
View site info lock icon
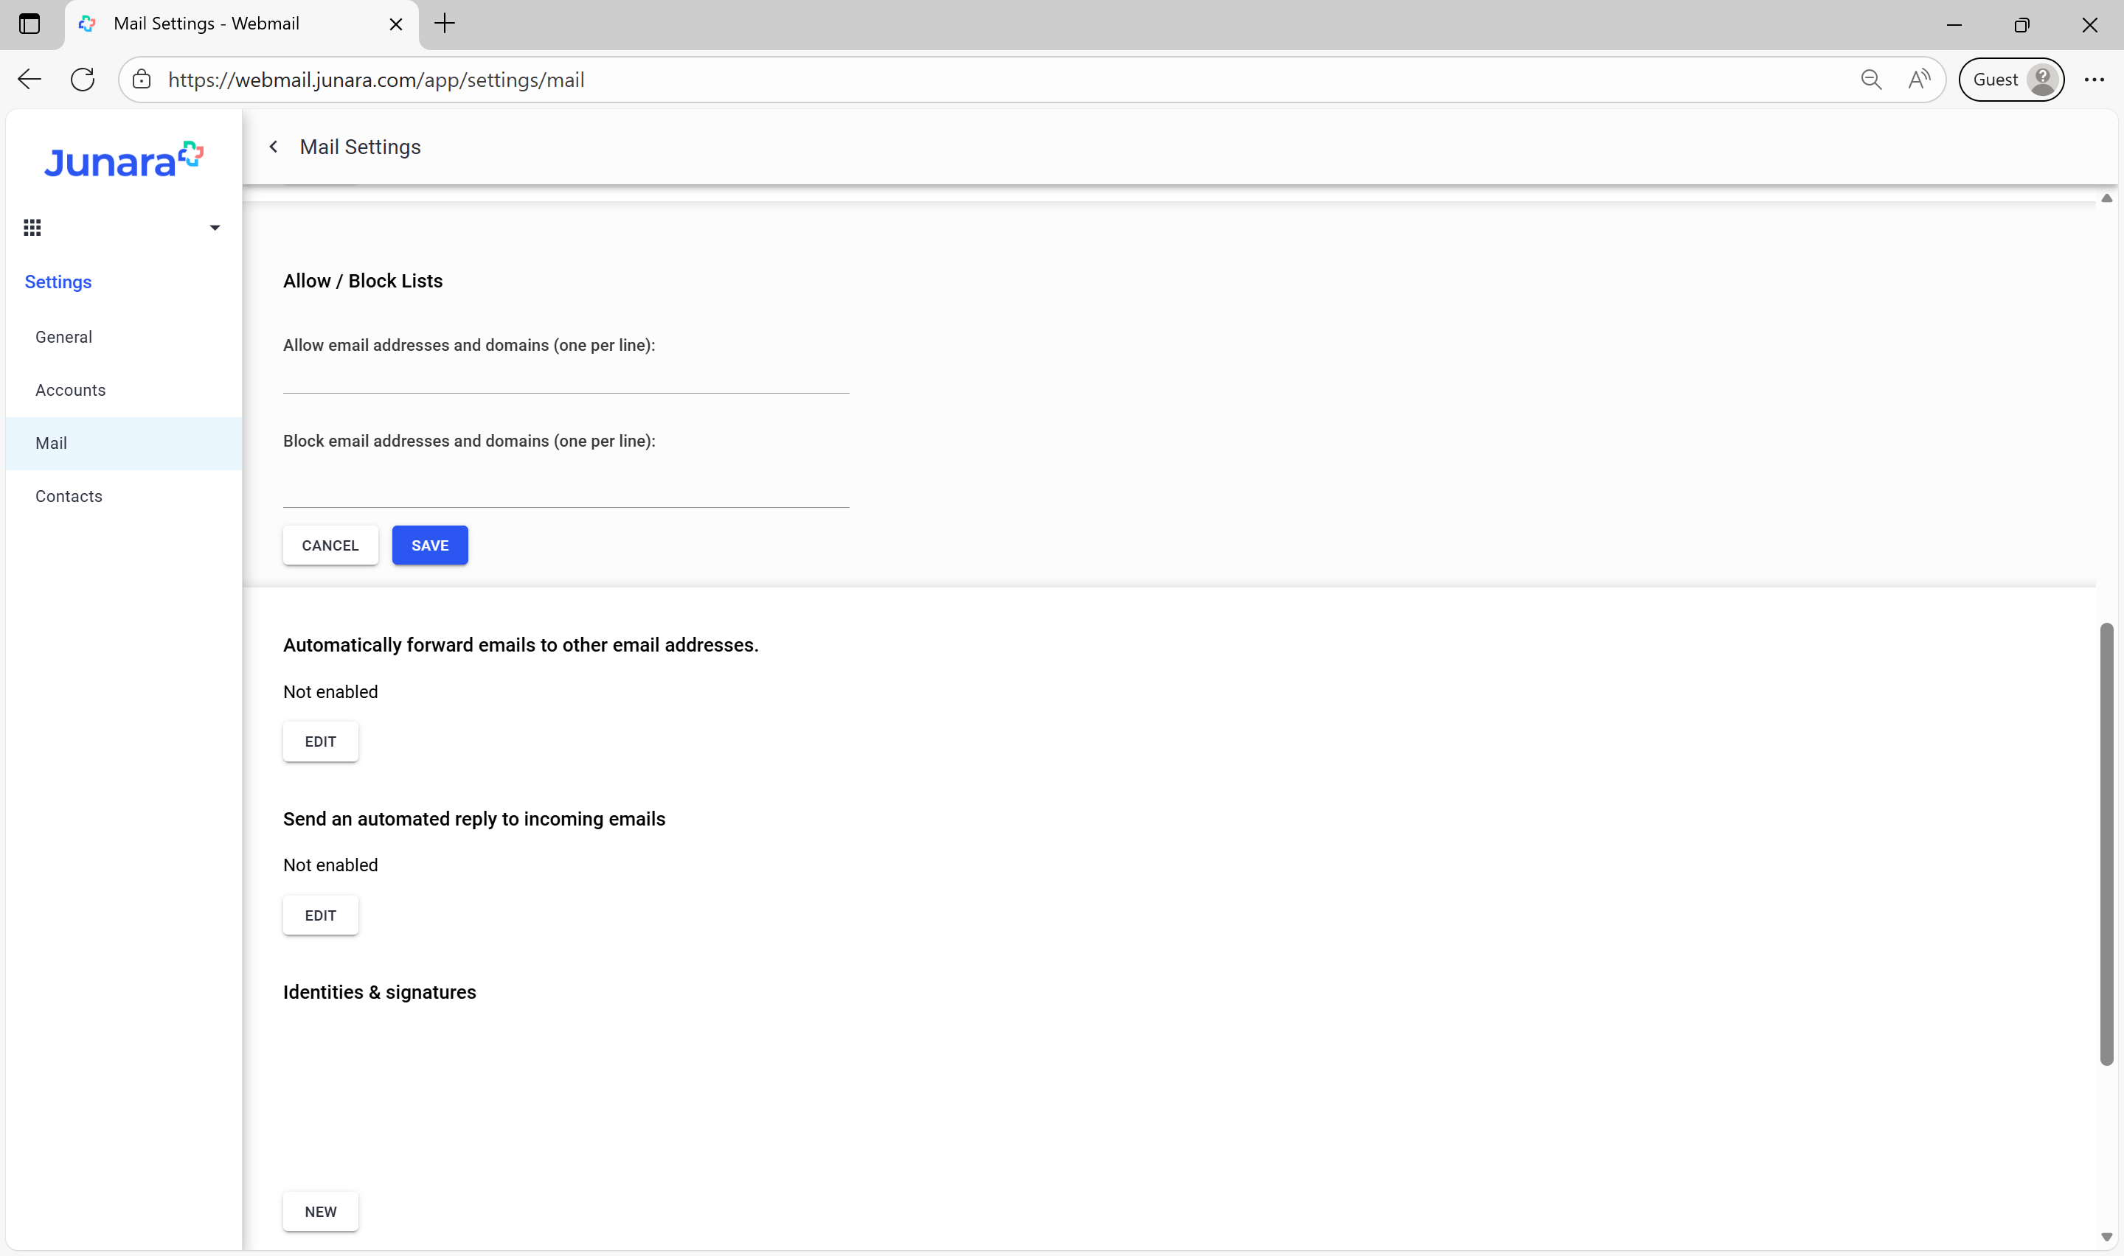pos(142,80)
